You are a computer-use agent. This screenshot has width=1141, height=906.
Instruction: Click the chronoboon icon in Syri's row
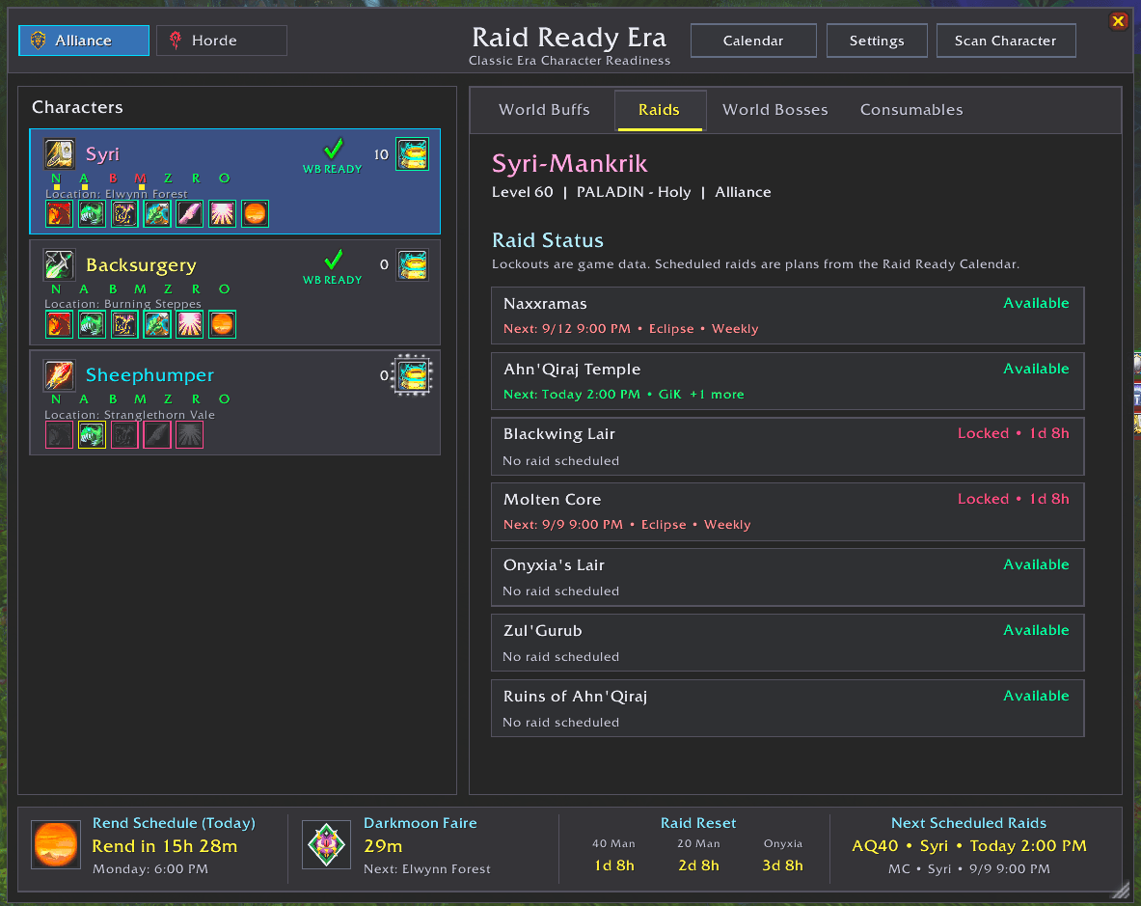point(412,154)
